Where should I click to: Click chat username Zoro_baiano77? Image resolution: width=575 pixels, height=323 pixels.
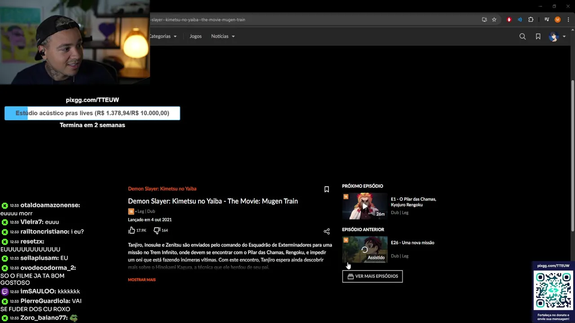click(43, 318)
